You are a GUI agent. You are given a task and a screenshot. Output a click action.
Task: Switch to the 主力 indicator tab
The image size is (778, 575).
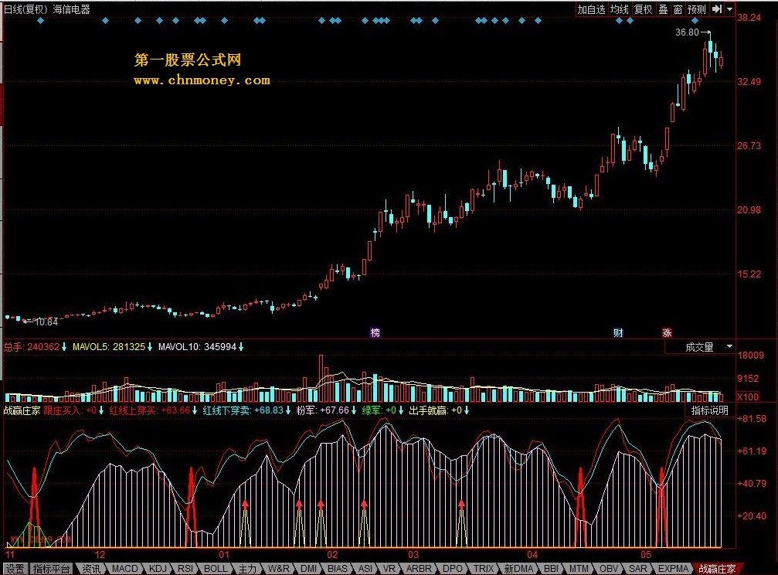point(247,569)
